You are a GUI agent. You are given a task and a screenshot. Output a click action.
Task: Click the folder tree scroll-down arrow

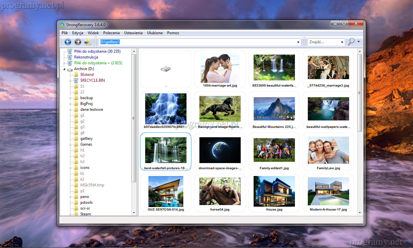(x=134, y=213)
